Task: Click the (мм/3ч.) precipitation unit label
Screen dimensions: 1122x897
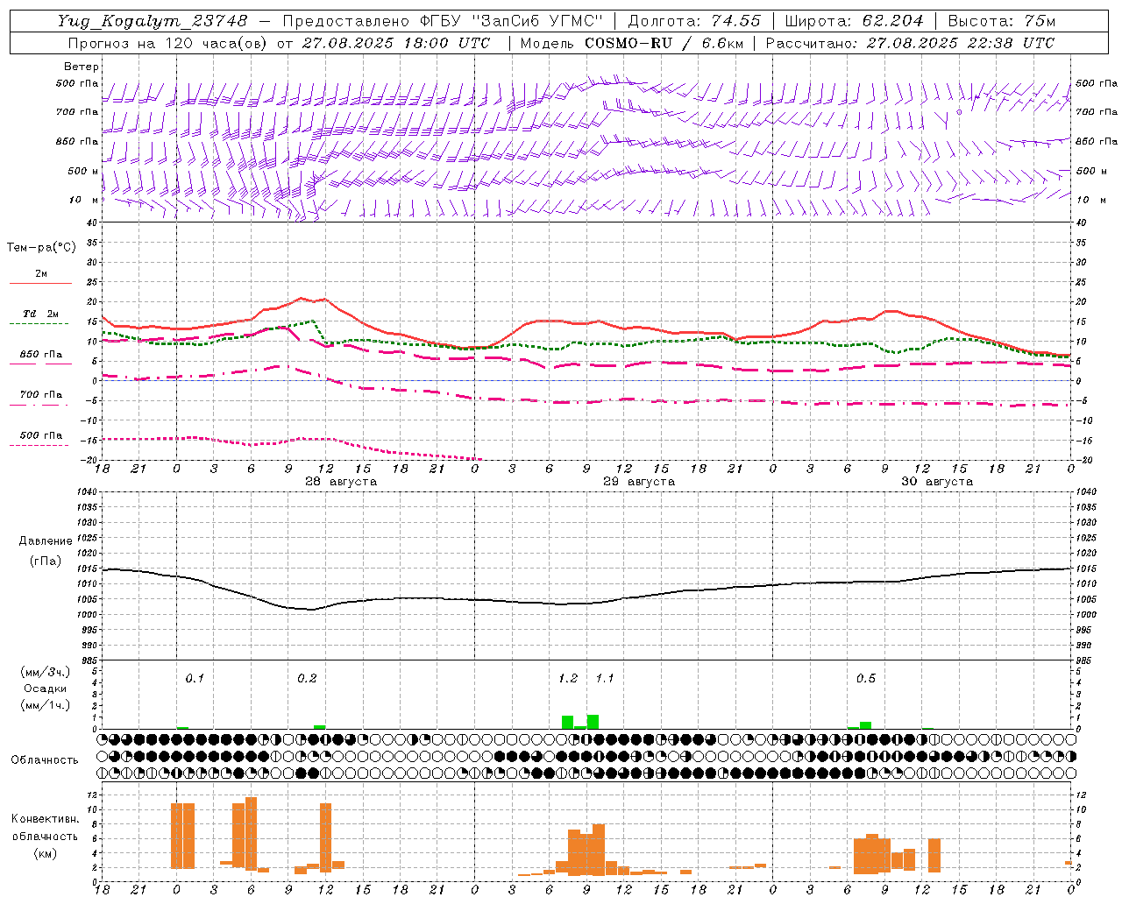Action: [x=46, y=673]
